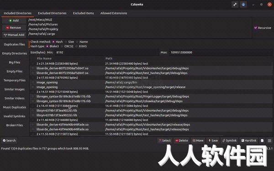The image size is (274, 171).
Task: Select libserde_derive-45f94 row in test_hashes release
Action: [x=151, y=130]
